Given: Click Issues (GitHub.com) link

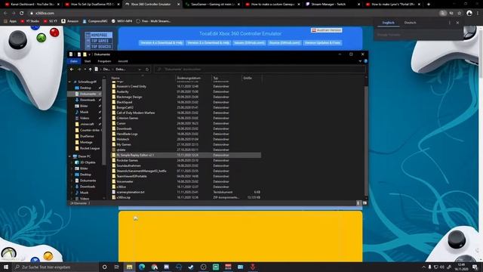Looking at the screenshot, I should (249, 42).
